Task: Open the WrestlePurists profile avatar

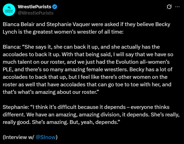Action: [9, 10]
